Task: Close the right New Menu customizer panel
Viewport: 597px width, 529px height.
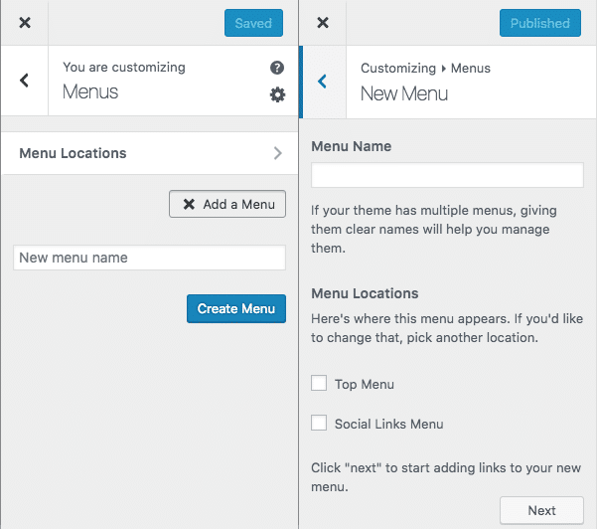Action: [323, 23]
